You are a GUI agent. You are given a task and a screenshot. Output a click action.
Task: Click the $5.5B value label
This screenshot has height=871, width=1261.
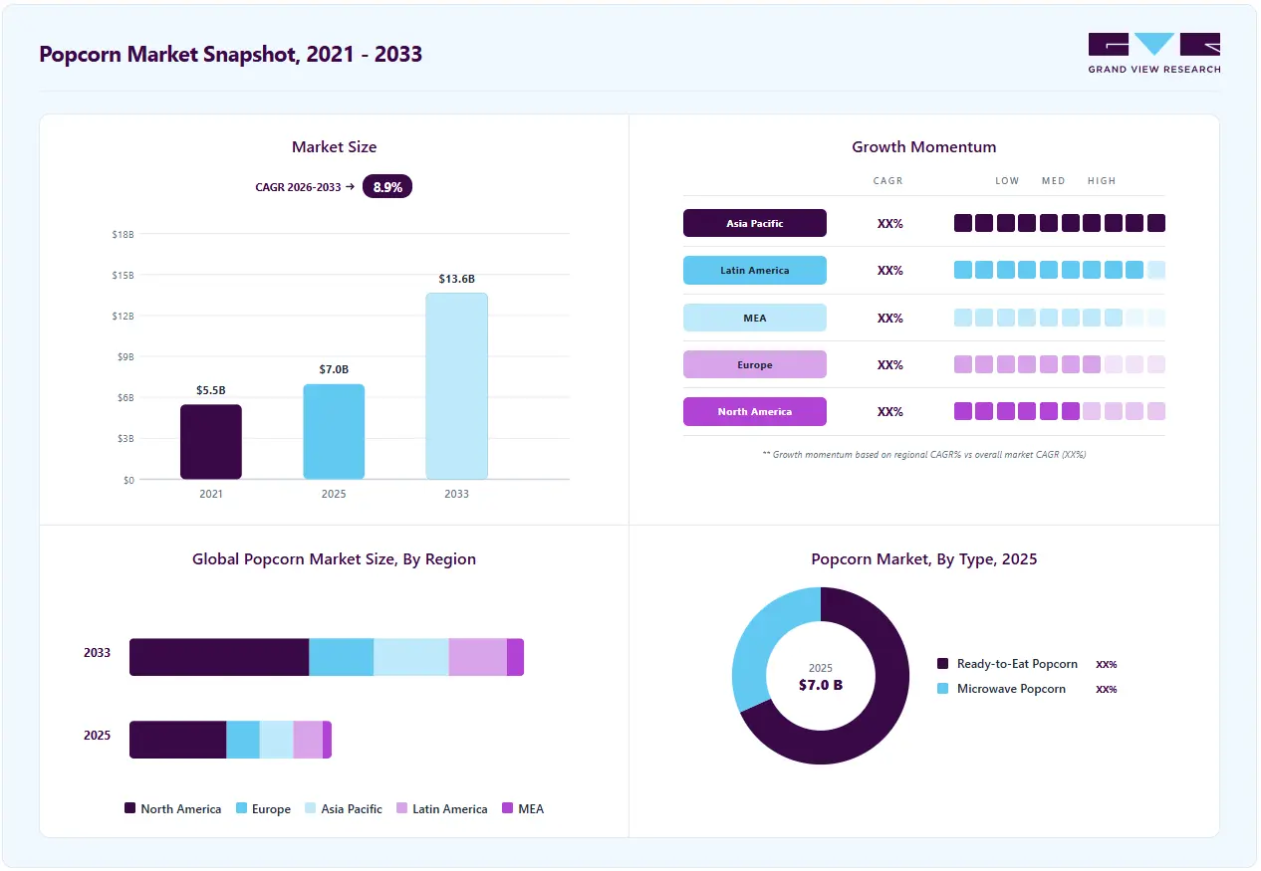pyautogui.click(x=210, y=390)
